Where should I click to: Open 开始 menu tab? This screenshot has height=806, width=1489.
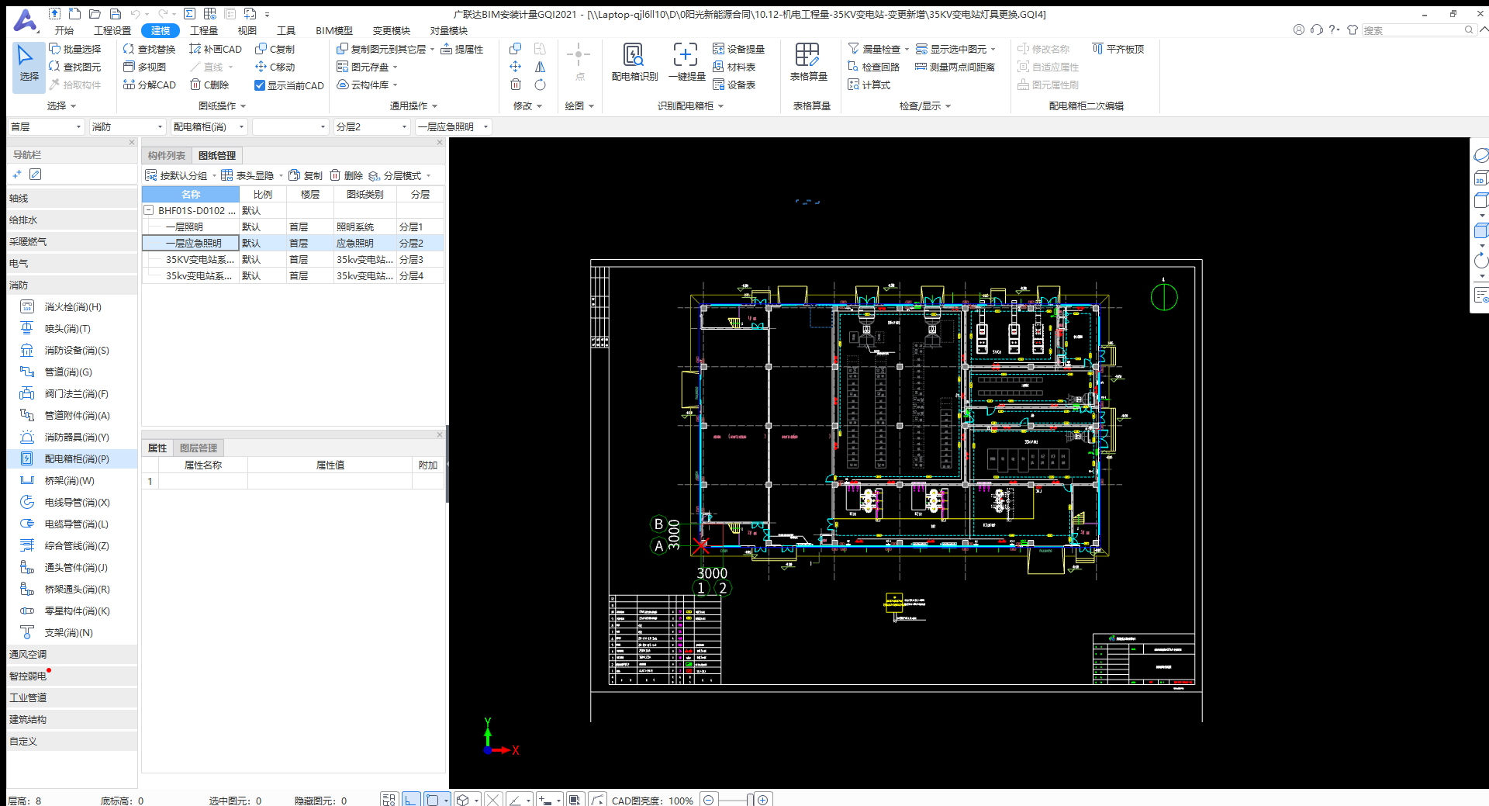pos(64,30)
